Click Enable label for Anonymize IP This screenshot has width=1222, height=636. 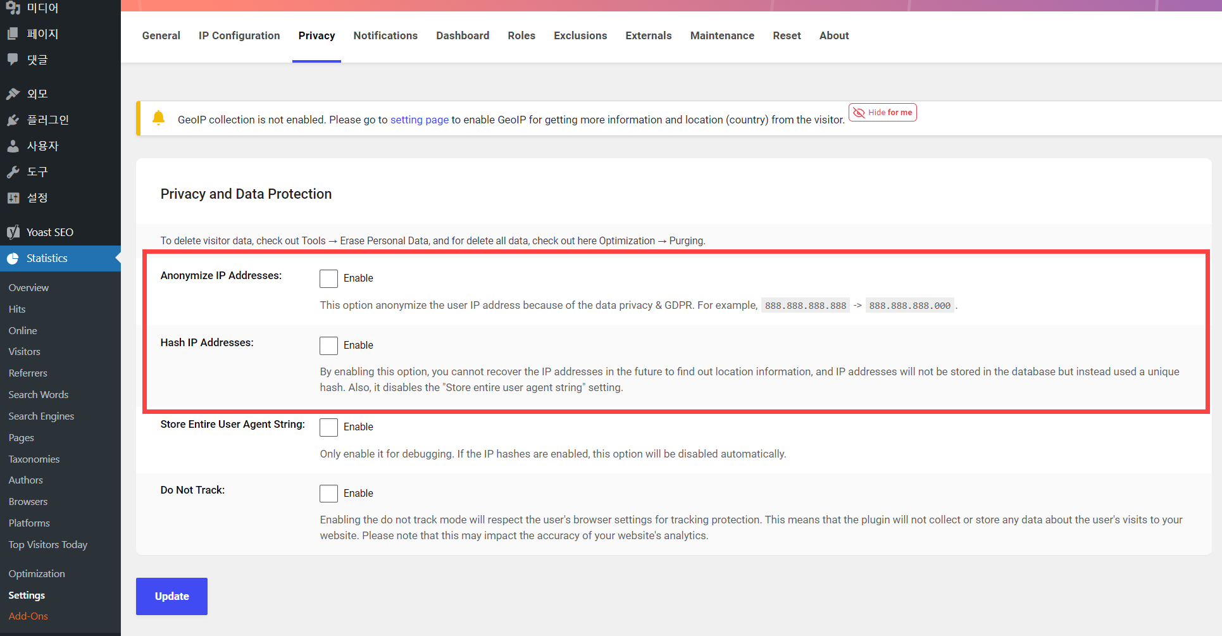tap(358, 278)
